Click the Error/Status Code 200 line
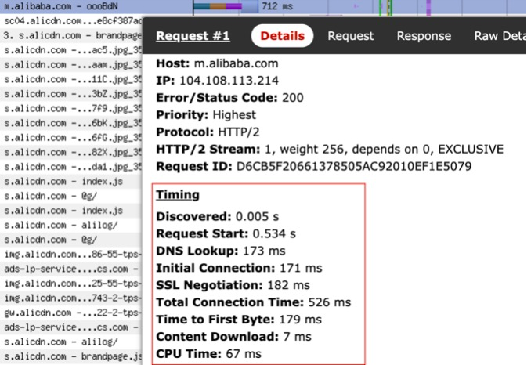The height and width of the screenshot is (365, 531). (x=229, y=98)
